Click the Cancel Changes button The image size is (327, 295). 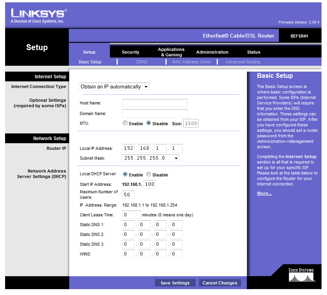[x=220, y=283]
